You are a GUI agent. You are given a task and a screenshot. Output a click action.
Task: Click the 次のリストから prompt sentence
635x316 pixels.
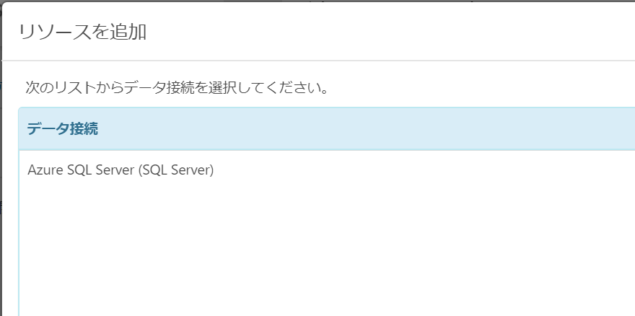(177, 87)
